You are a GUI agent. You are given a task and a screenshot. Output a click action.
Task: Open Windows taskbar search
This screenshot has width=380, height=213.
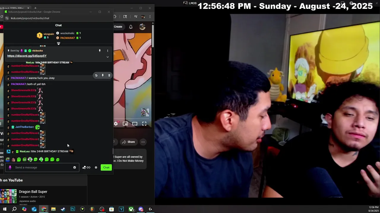tap(14, 209)
